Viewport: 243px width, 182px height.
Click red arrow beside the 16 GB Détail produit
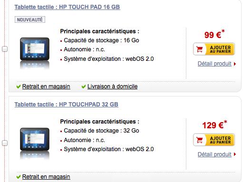click(x=235, y=64)
